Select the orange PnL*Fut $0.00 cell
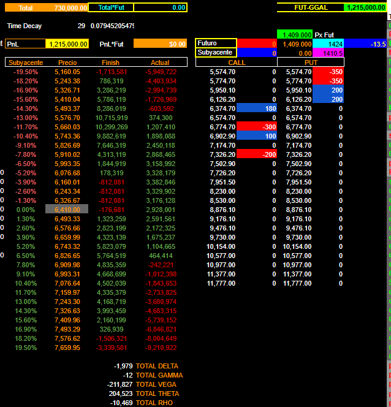Viewport: 391px width, 407px height. (x=160, y=44)
